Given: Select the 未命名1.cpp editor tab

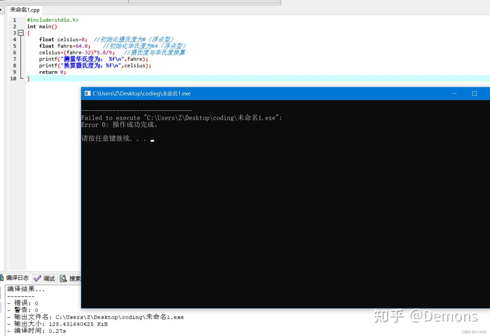Looking at the screenshot, I should tap(24, 10).
